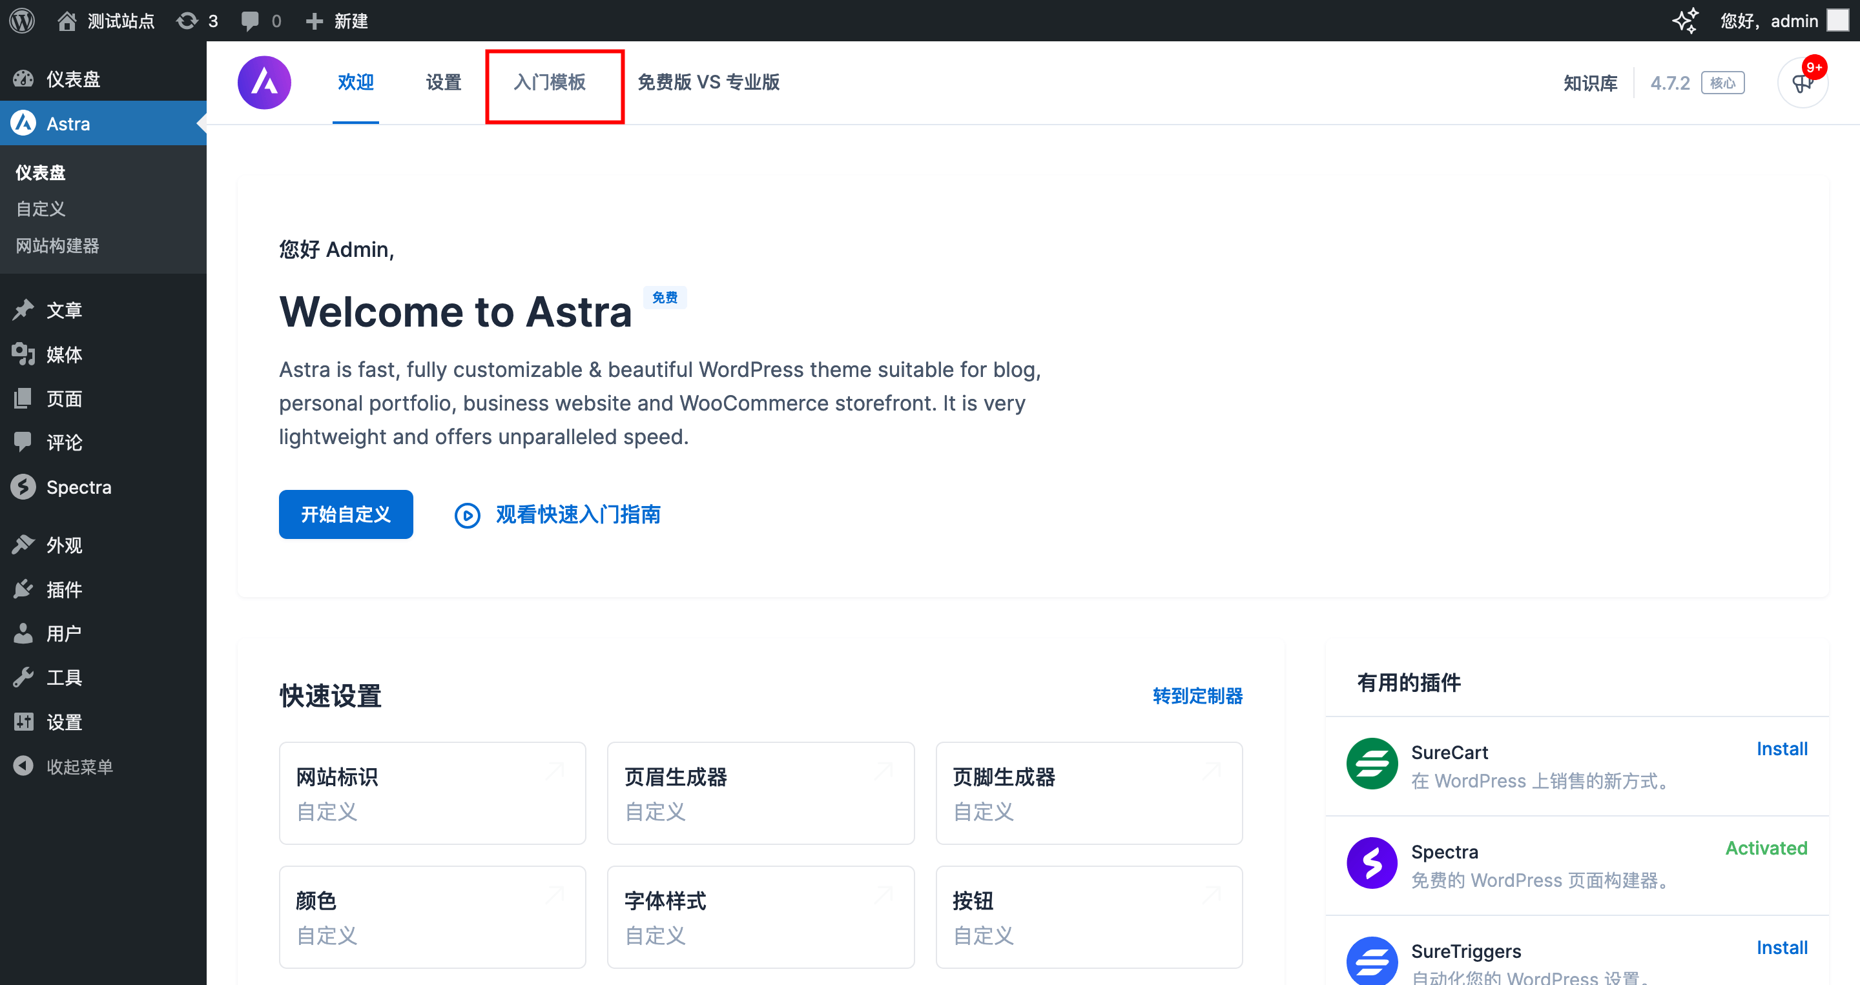
Task: Open the 颜色 color settings card
Action: (x=432, y=917)
